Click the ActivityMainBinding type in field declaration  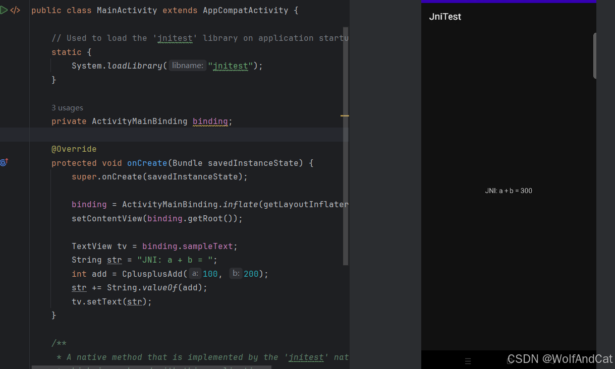139,121
